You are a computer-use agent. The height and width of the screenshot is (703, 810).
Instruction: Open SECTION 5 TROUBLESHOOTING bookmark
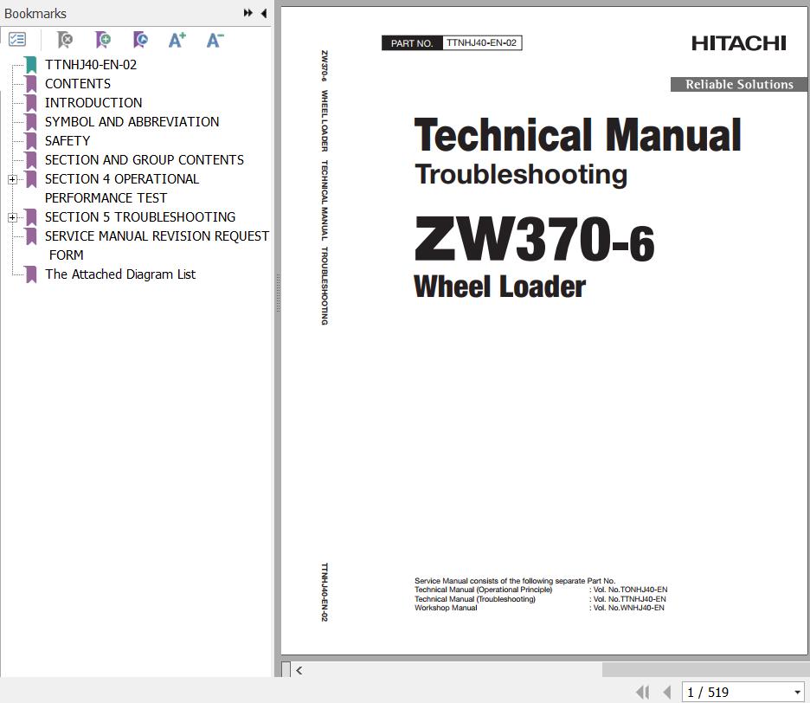pyautogui.click(x=140, y=217)
